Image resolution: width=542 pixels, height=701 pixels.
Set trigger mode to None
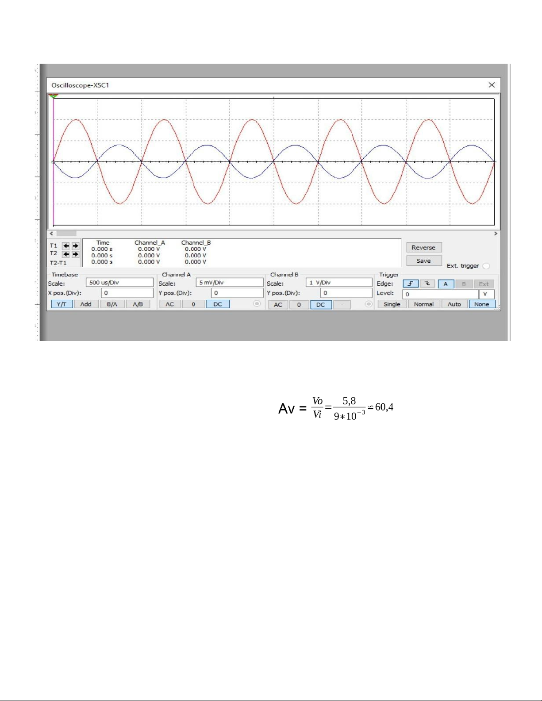[x=482, y=304]
